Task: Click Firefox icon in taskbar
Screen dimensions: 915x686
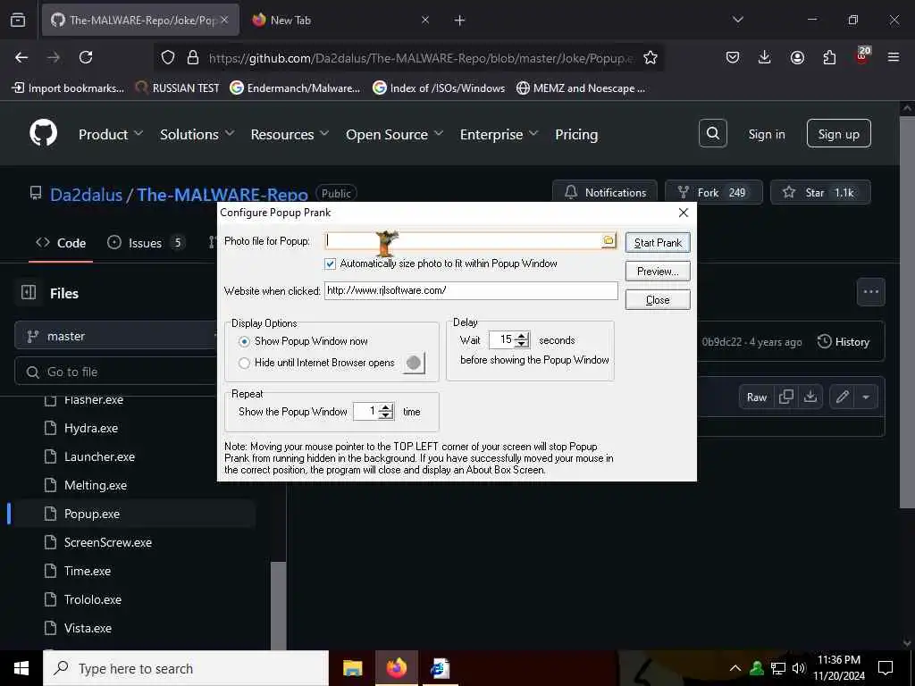Action: 396,668
